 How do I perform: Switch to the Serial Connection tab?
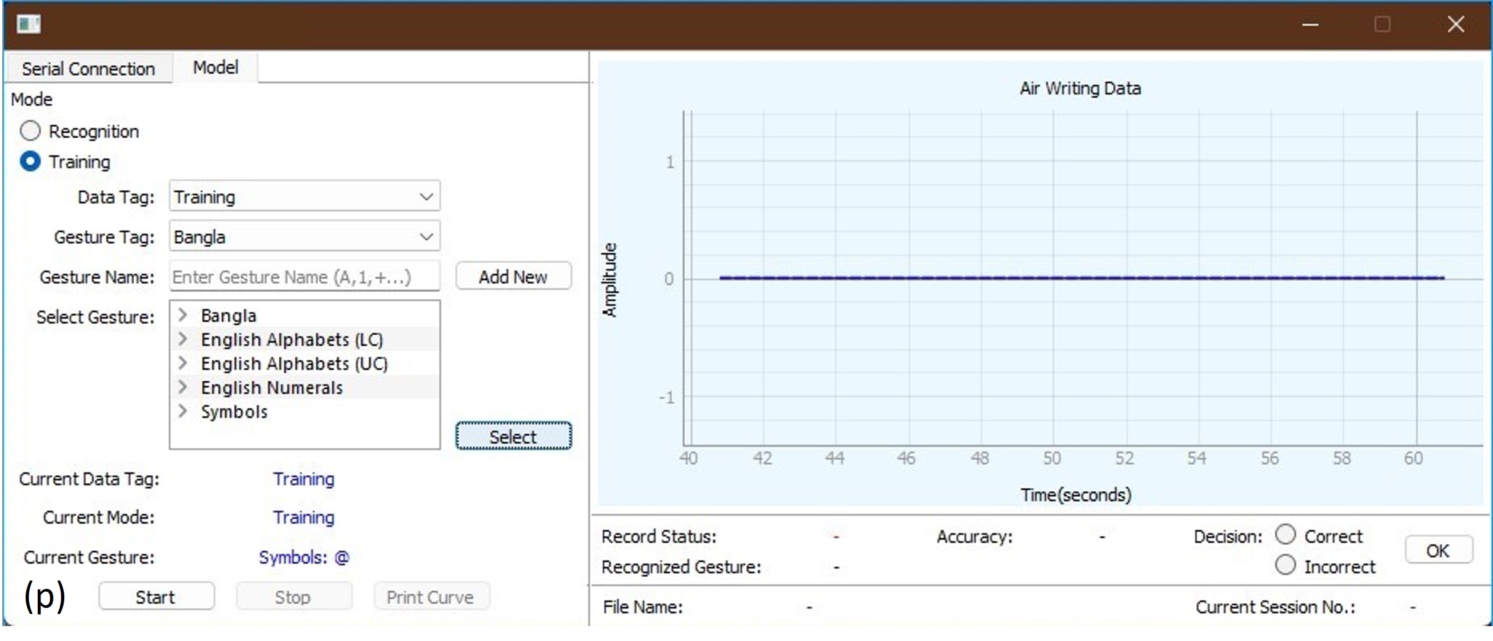88,69
